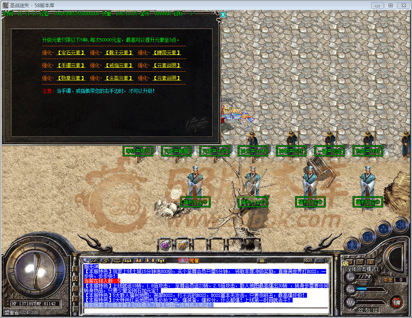
Task: Toggle the top chat side speaker icon
Action: pyautogui.click(x=76, y=269)
